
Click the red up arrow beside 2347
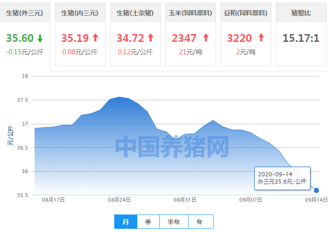coord(206,38)
